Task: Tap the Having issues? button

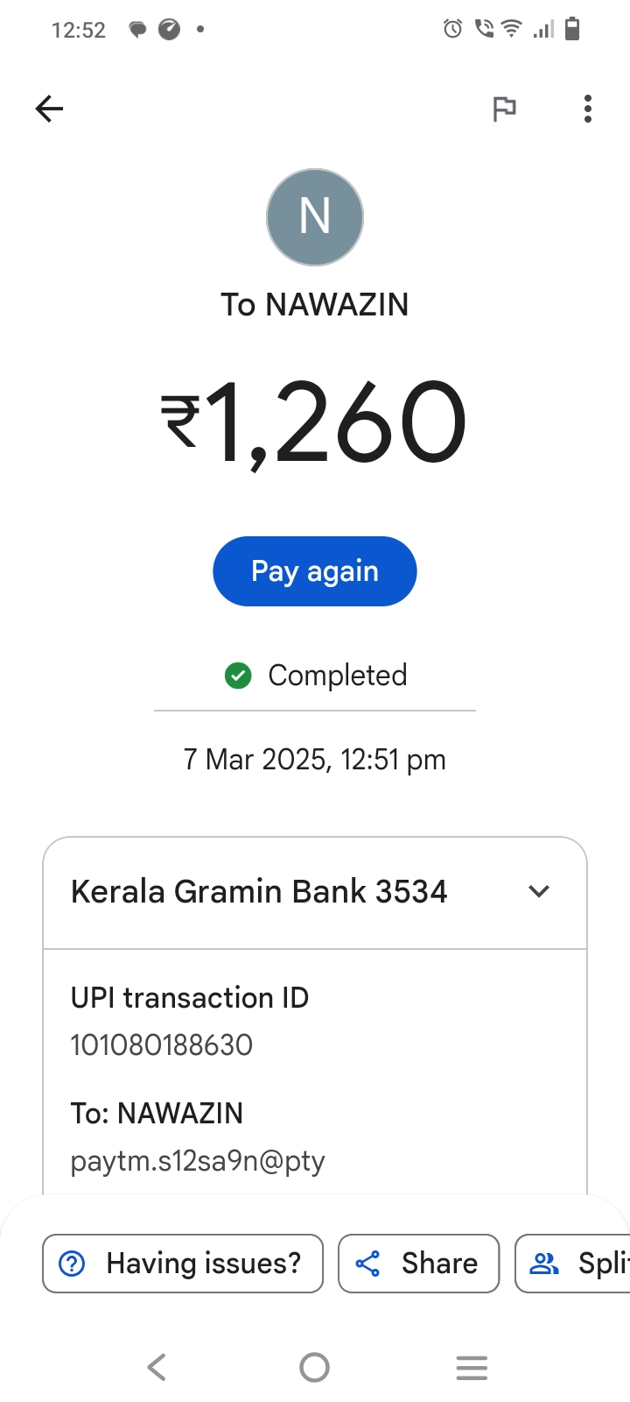Action: click(183, 1264)
